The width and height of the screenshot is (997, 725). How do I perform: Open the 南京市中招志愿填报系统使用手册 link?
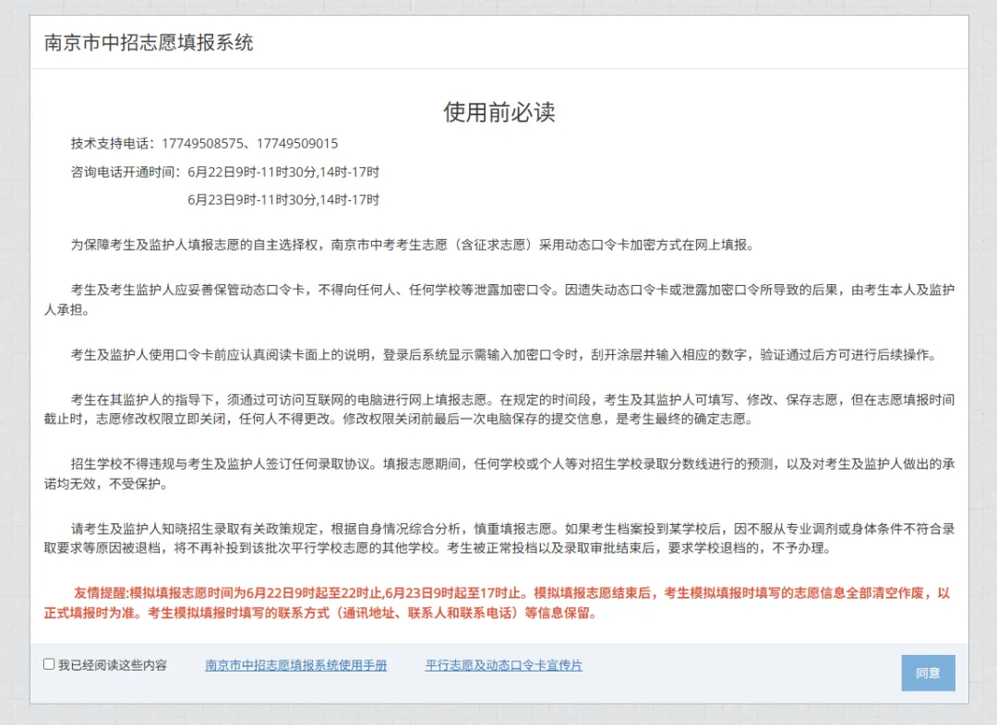pyautogui.click(x=295, y=665)
